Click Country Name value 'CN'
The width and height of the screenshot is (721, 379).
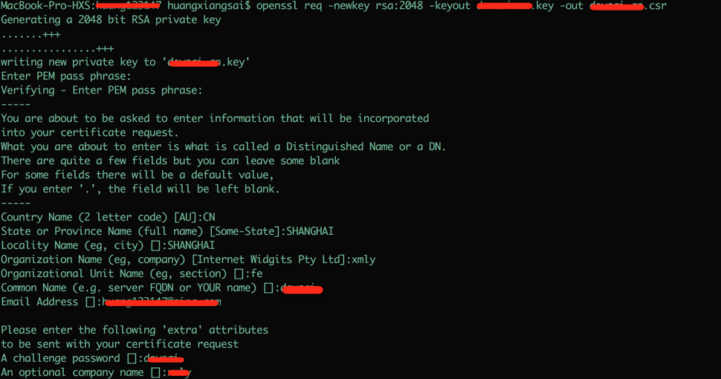(x=209, y=217)
